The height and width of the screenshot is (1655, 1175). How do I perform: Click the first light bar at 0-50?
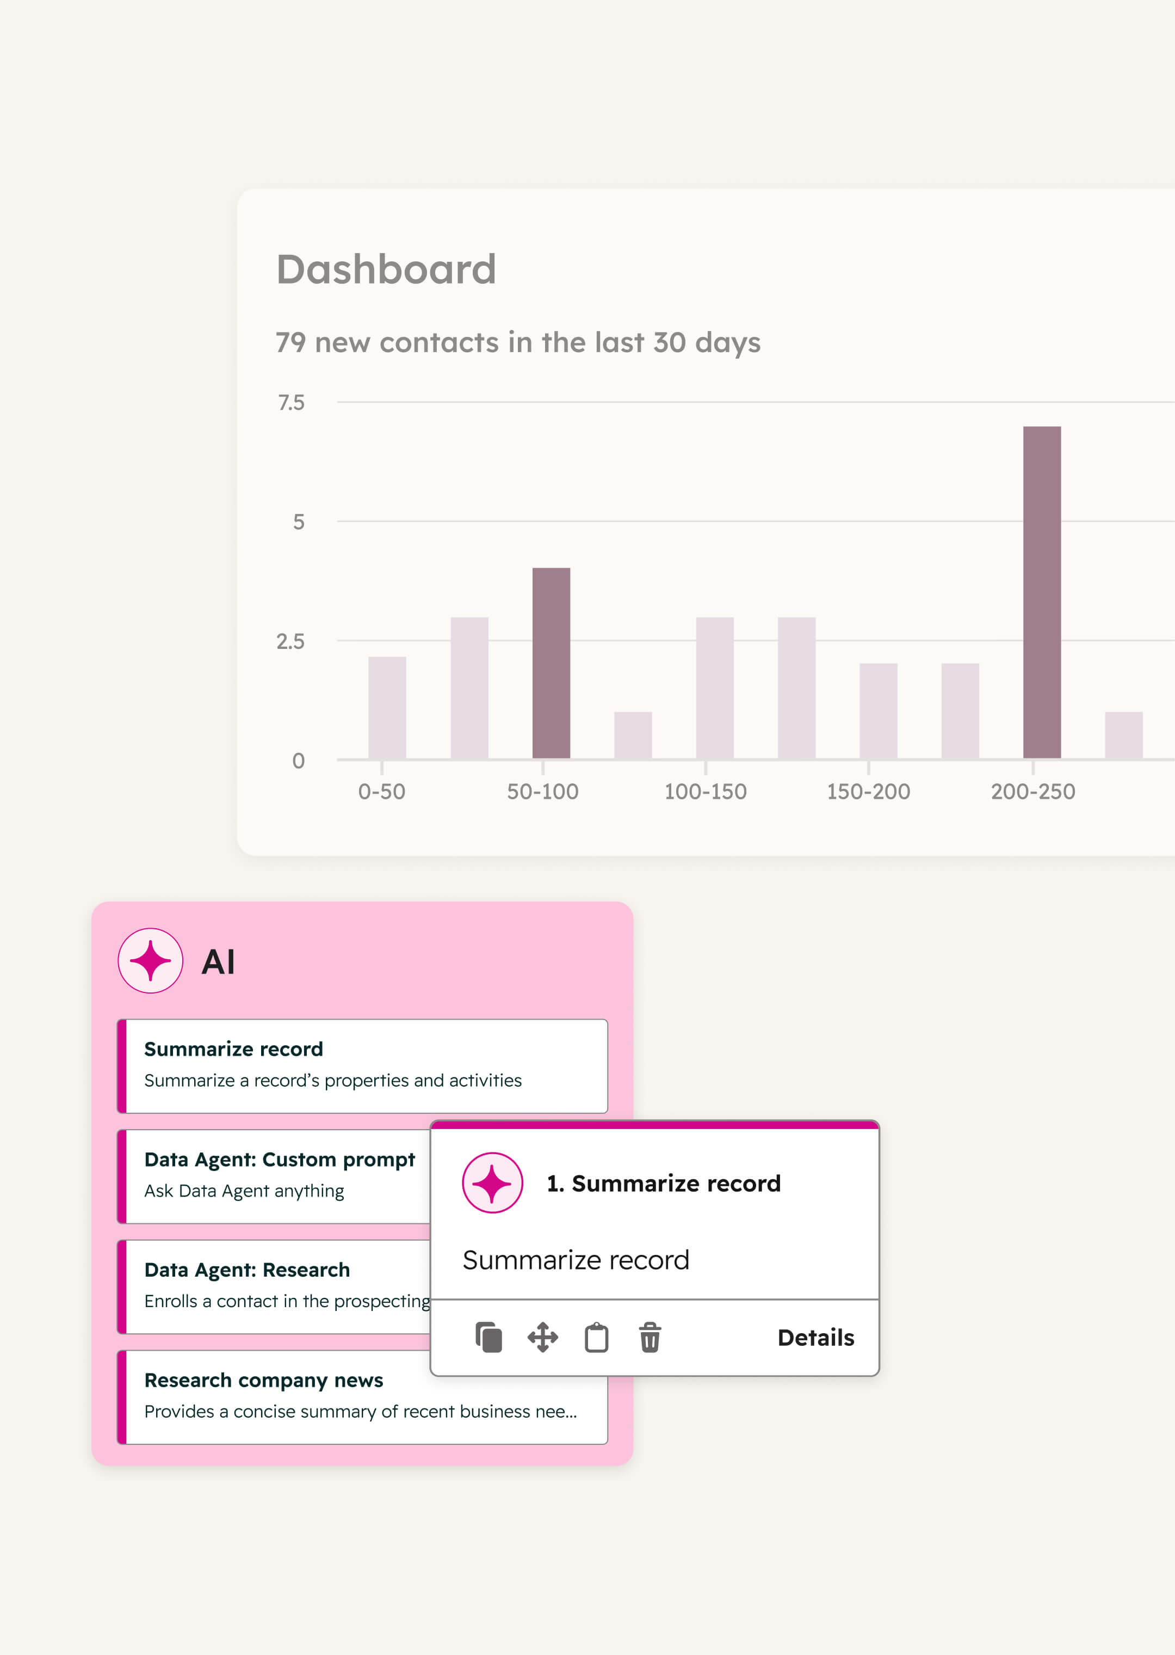pyautogui.click(x=387, y=707)
